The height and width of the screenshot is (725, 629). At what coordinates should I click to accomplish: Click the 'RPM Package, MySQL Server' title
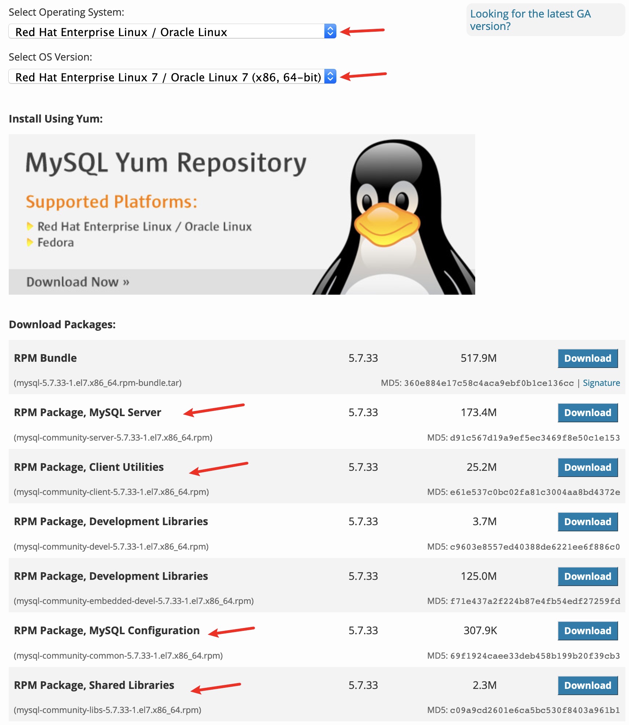pos(87,412)
